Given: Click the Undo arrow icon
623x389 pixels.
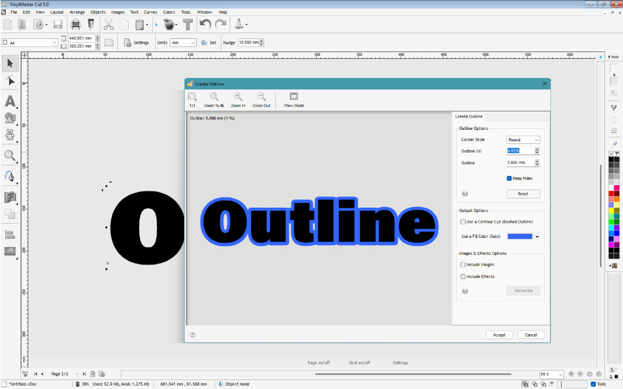Looking at the screenshot, I should click(205, 24).
